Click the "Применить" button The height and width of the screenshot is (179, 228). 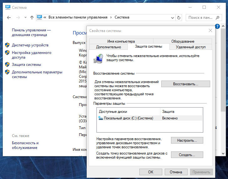tap(201, 172)
